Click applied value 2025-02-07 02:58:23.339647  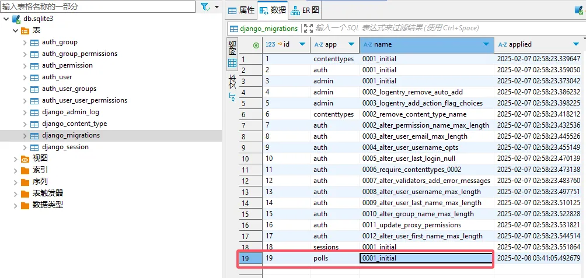[x=539, y=59]
